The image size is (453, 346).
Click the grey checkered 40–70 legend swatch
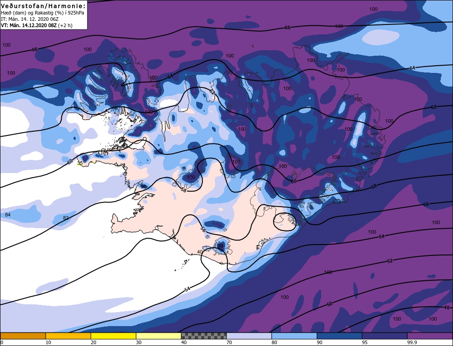(204, 336)
